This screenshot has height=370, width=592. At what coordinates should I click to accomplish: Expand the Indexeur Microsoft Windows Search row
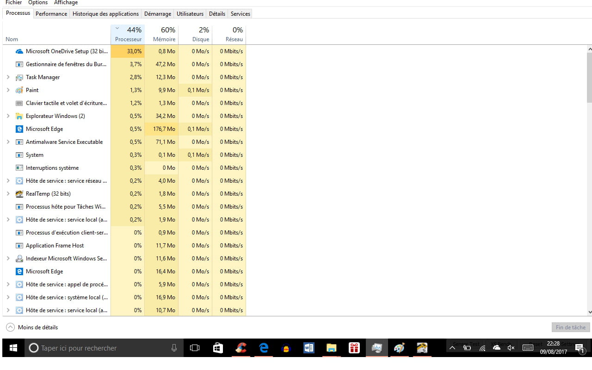point(8,259)
